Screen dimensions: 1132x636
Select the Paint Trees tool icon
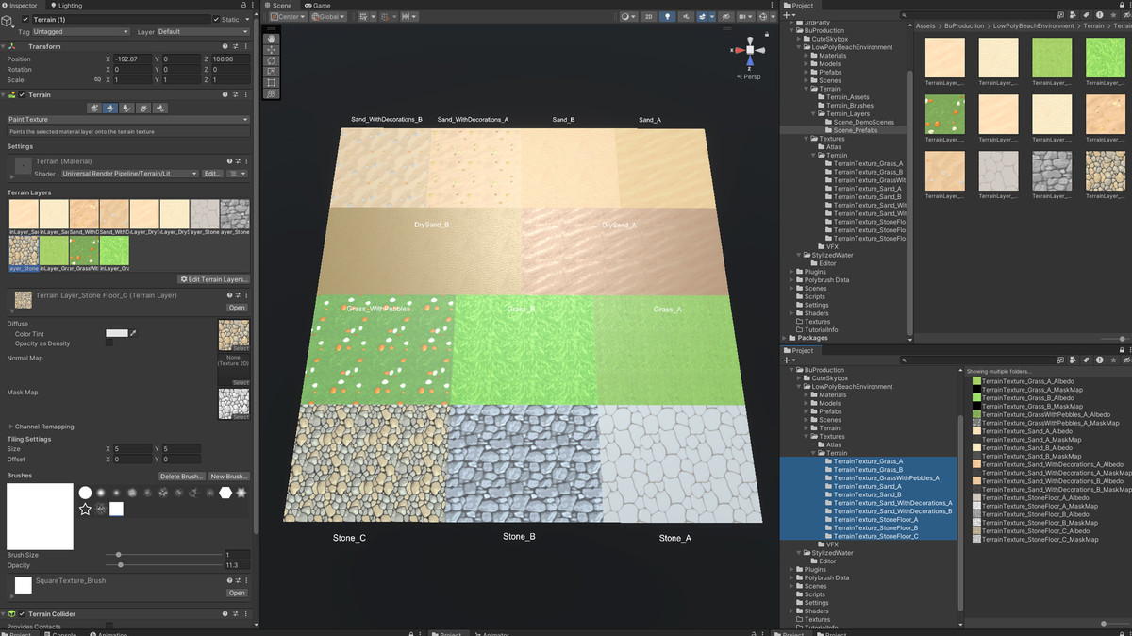tap(126, 109)
